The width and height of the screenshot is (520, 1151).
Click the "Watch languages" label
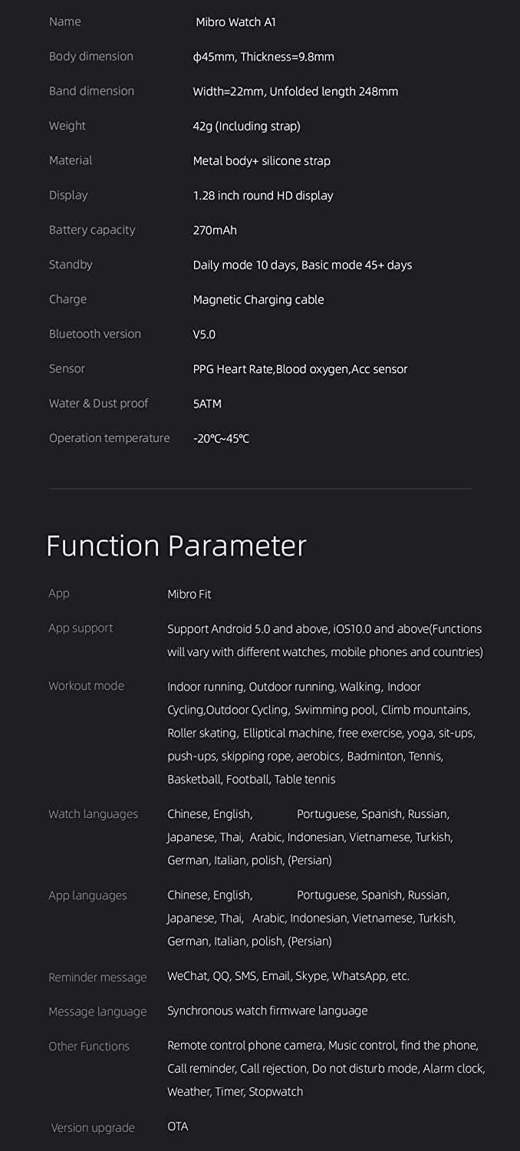(x=93, y=813)
